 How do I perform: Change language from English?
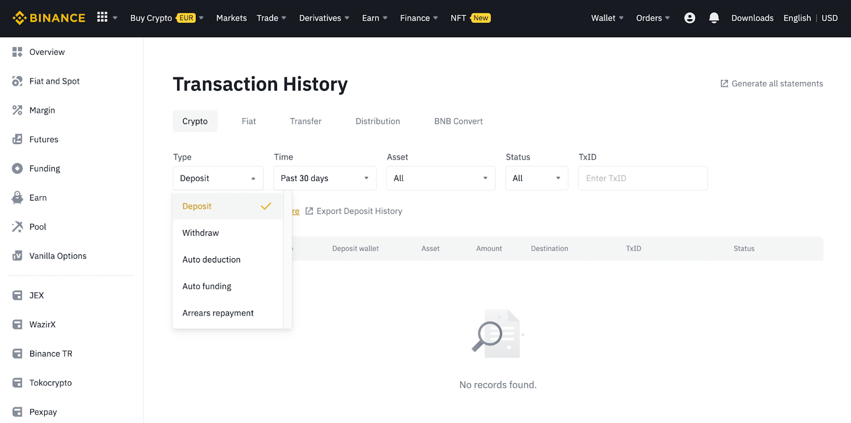tap(797, 18)
